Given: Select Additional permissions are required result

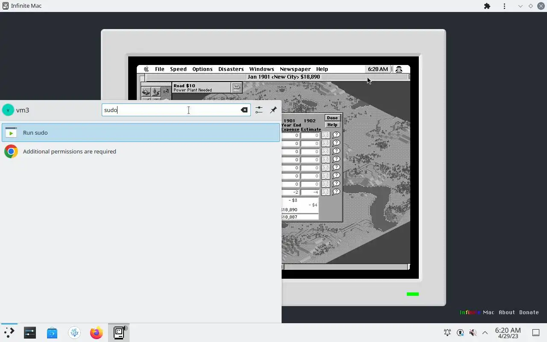Looking at the screenshot, I should click(141, 151).
